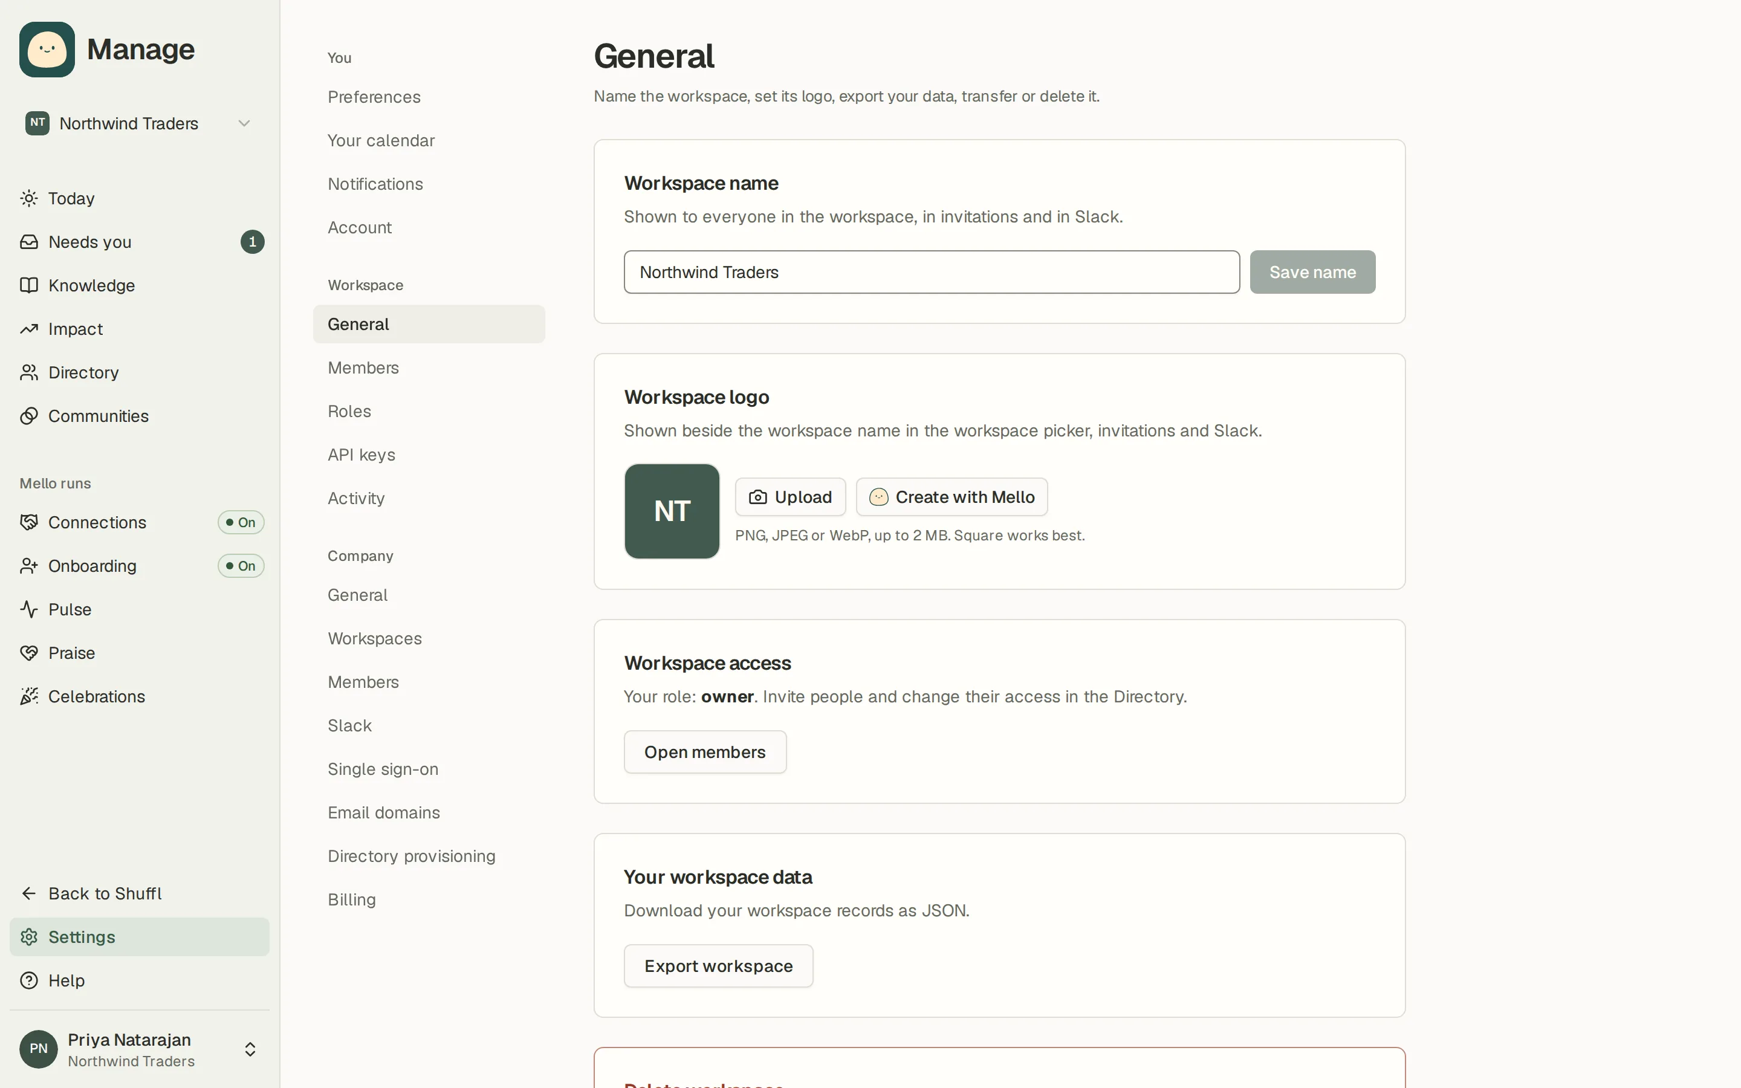Expand the Northwind Traders workspace picker chevron
The height and width of the screenshot is (1088, 1741).
click(245, 124)
